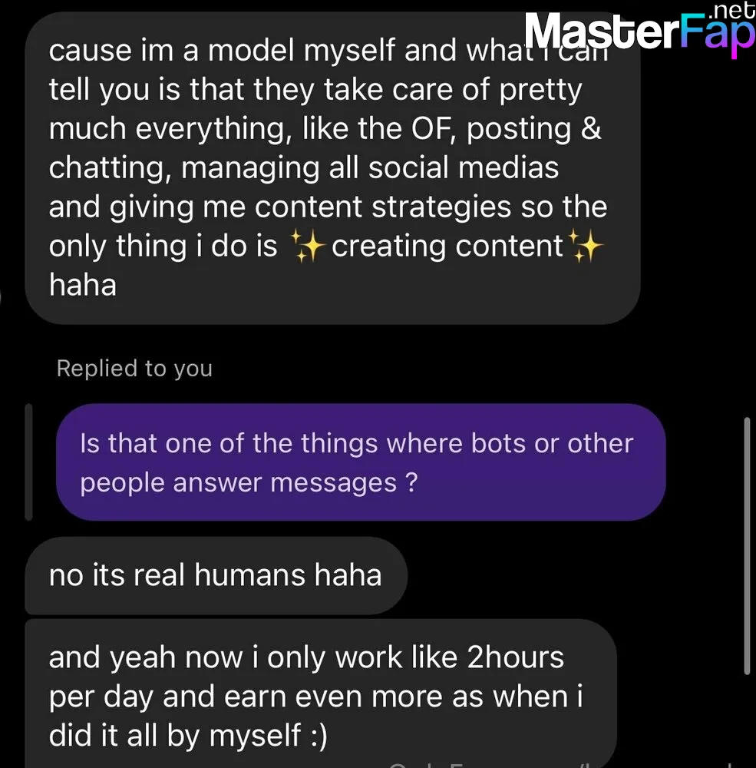Click the sparkle emoji after "creating content"
The image size is (756, 768).
[x=585, y=247]
